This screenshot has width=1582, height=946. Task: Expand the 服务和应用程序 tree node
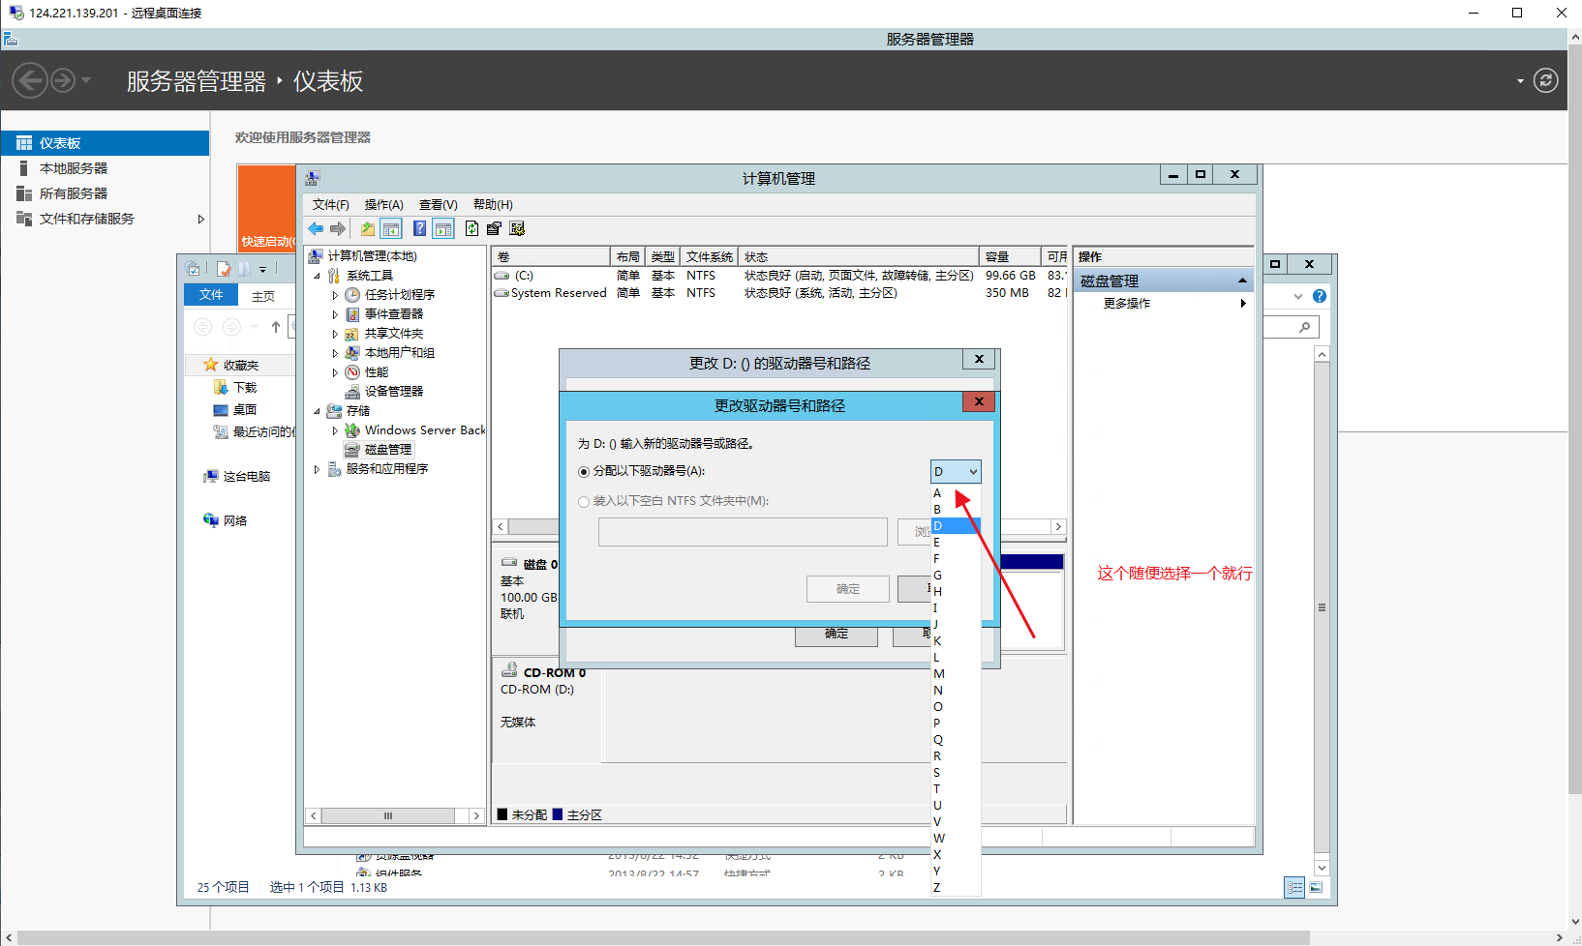317,469
